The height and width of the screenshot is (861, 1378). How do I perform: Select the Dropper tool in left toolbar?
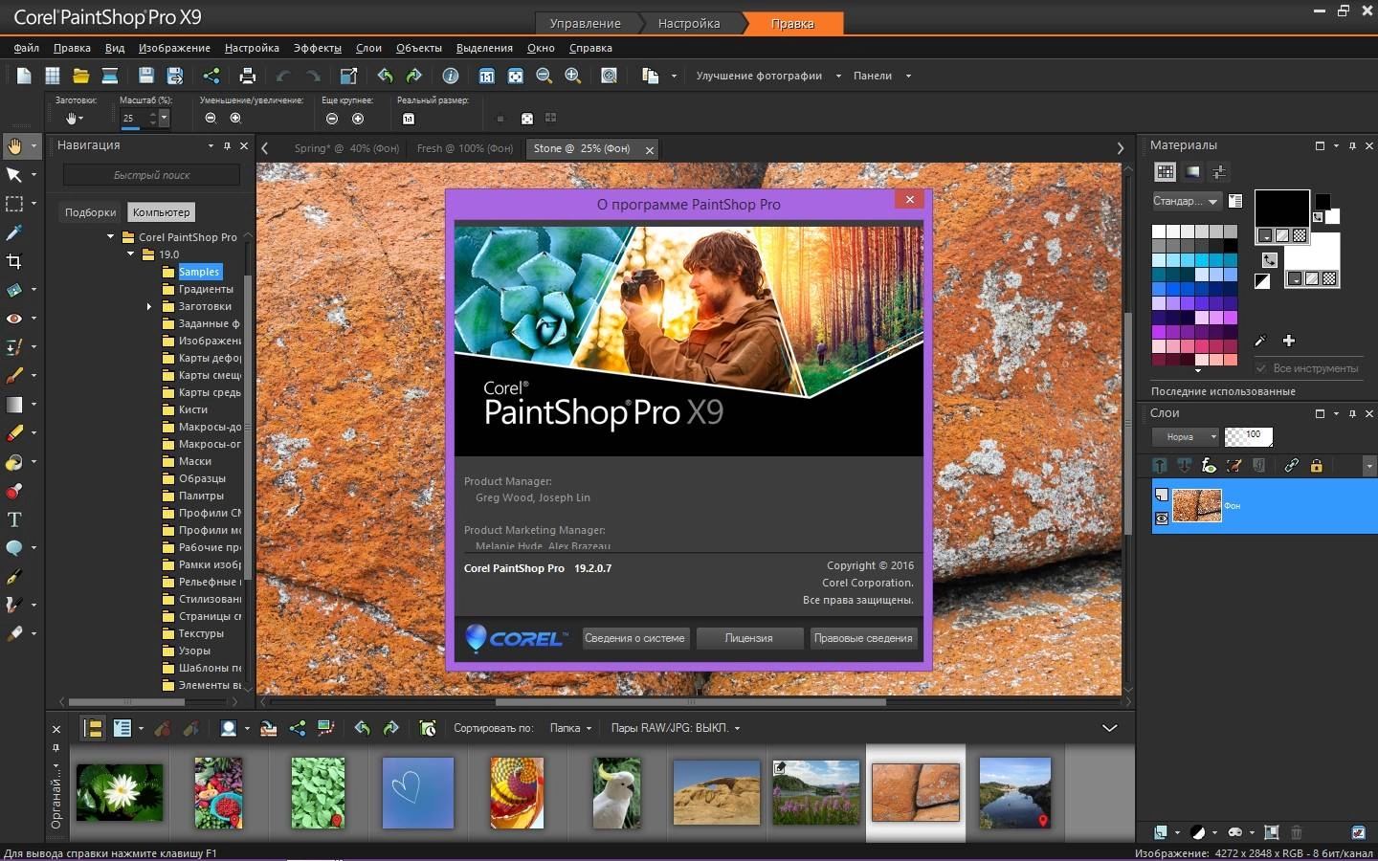pos(14,232)
